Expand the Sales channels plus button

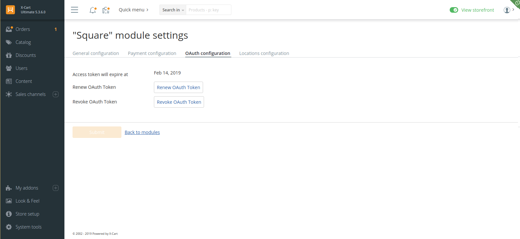point(56,94)
